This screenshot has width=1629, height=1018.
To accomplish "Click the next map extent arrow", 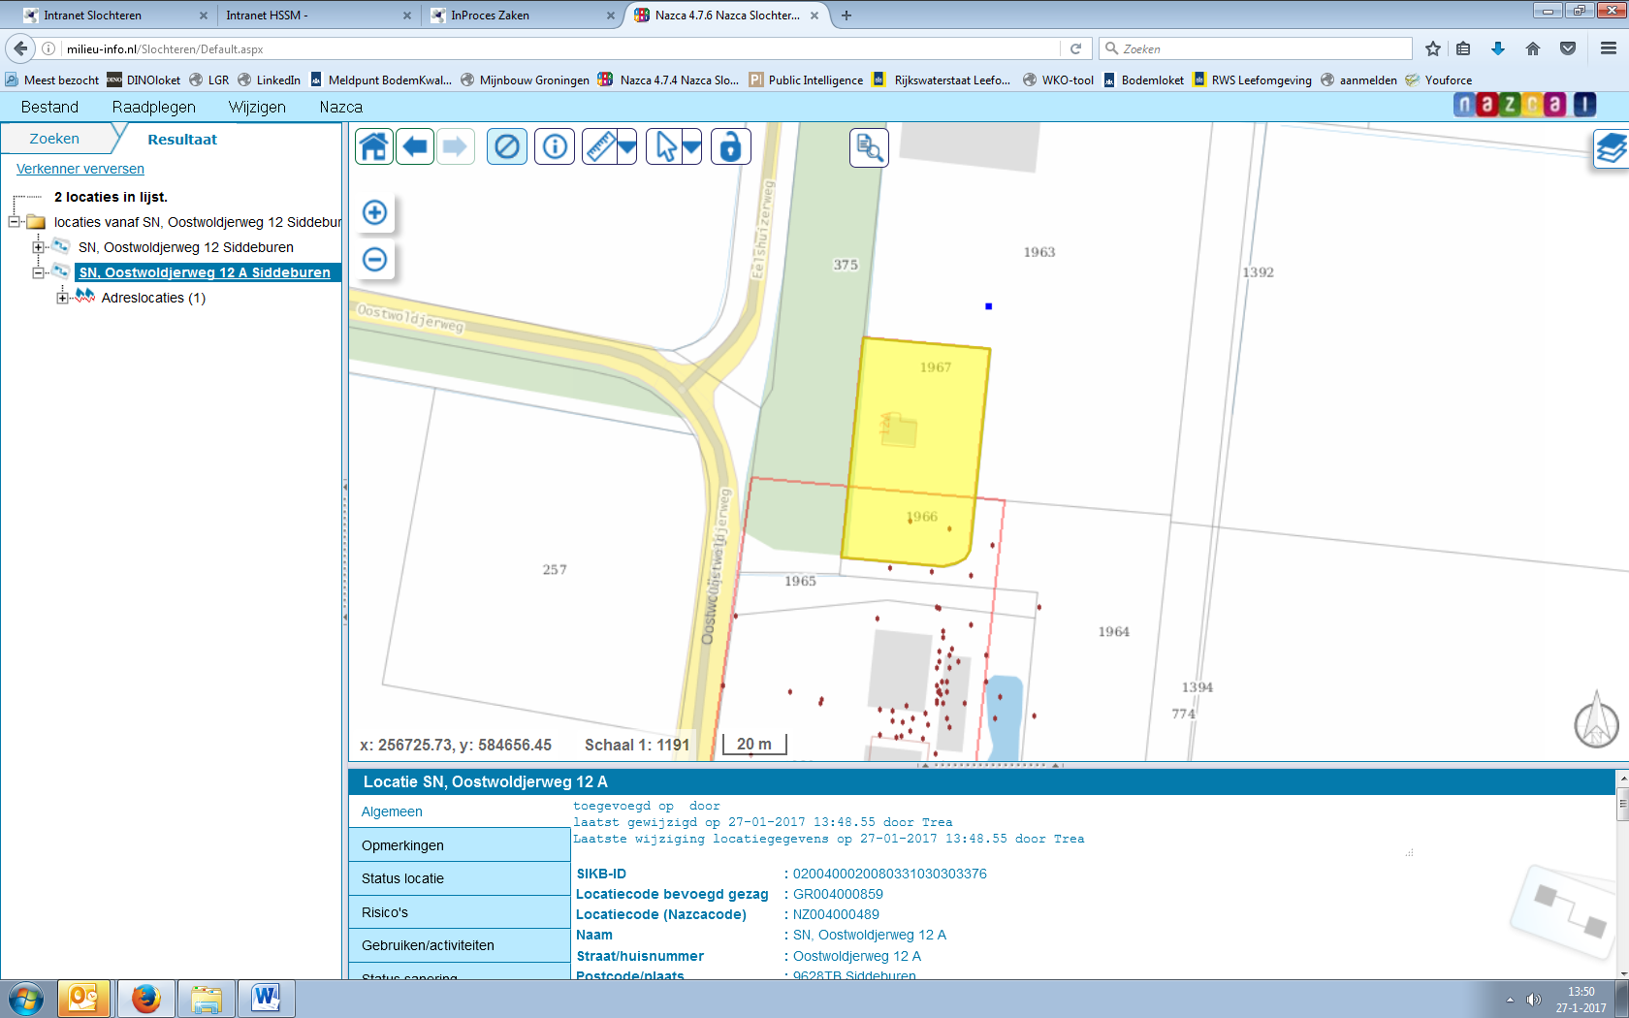I will coord(455,146).
